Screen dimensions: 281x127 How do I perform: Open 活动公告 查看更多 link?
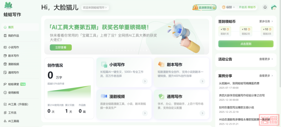pos(266,59)
